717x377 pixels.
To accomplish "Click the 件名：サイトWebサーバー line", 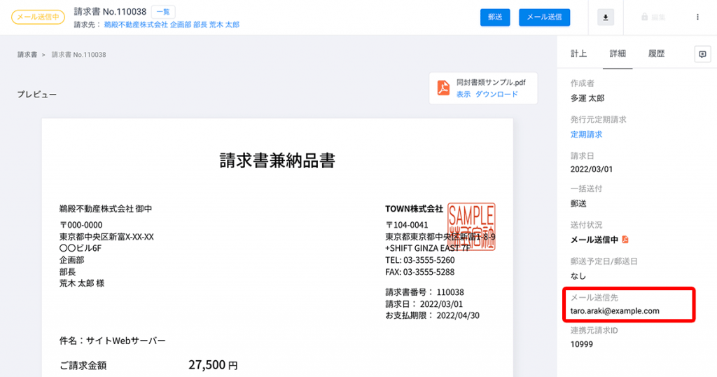I will pyautogui.click(x=113, y=341).
